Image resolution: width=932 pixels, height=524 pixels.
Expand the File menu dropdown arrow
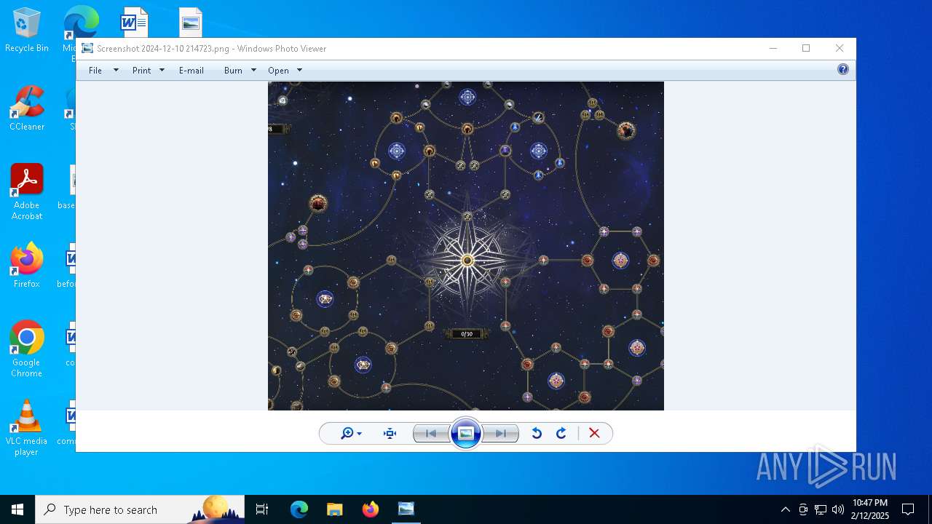[x=116, y=71]
